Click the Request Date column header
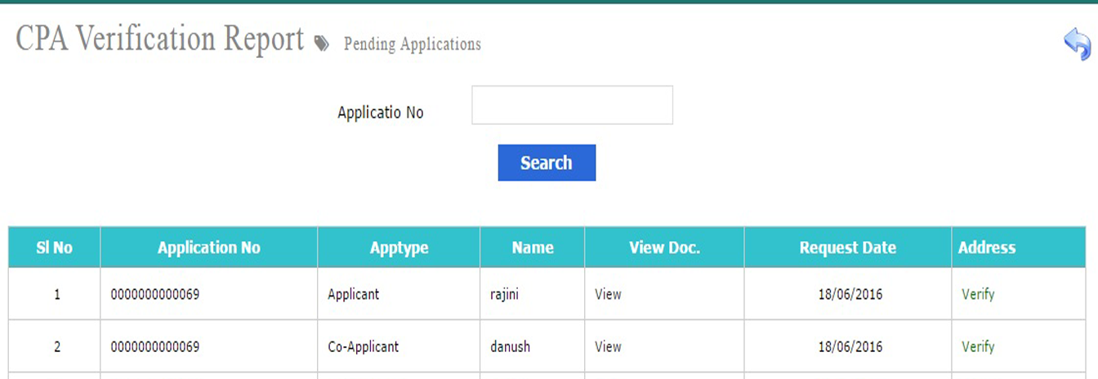Viewport: 1098px width, 379px height. [x=847, y=247]
